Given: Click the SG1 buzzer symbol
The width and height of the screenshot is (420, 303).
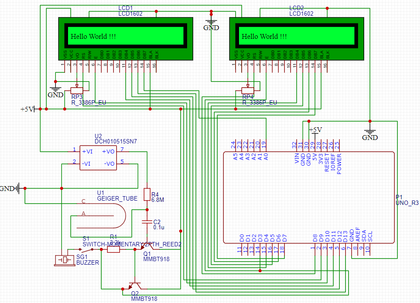Looking at the screenshot, I should [65, 260].
